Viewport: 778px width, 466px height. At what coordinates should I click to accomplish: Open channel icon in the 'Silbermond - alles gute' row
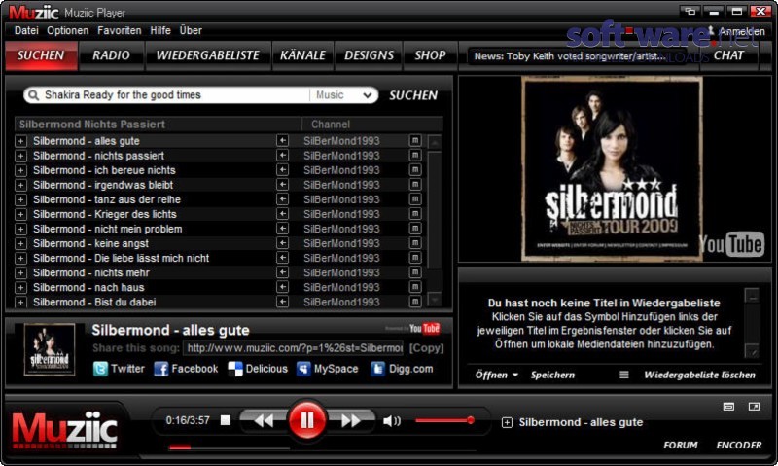[415, 141]
